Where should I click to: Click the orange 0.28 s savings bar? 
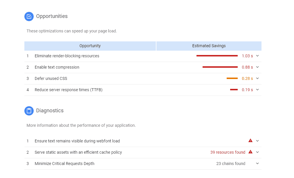pos(232,78)
